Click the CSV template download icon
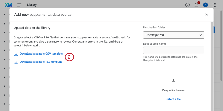 click(x=16, y=54)
